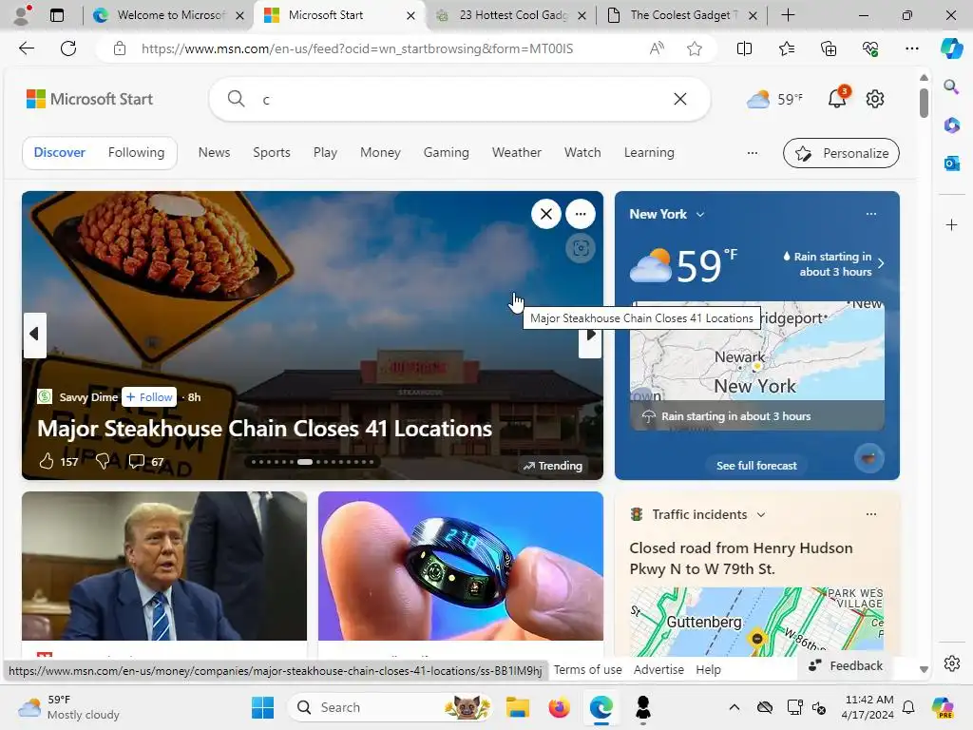
Task: Open Microsoft Start page settings gear
Action: pos(875,99)
